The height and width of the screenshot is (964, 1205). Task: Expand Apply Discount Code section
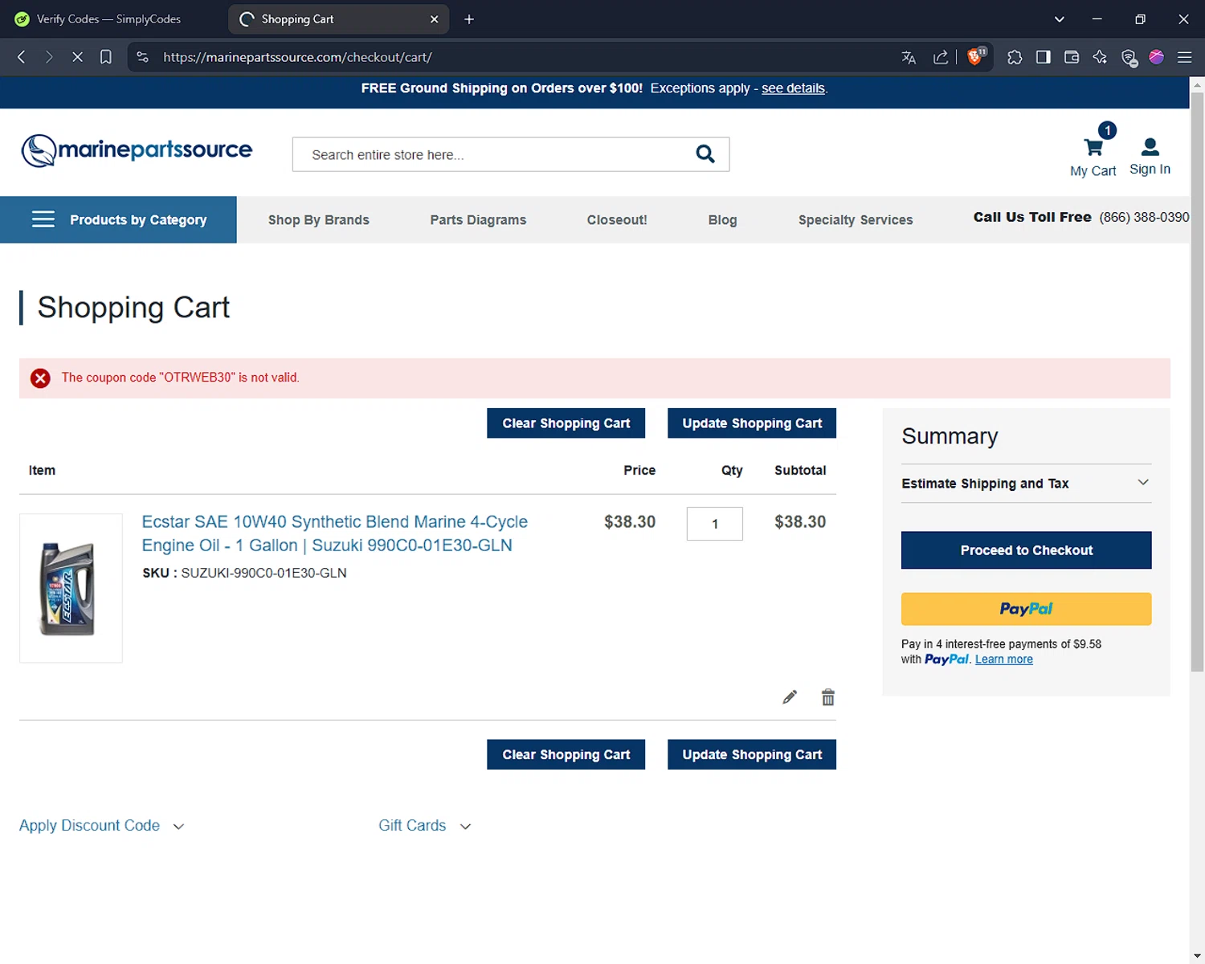102,826
